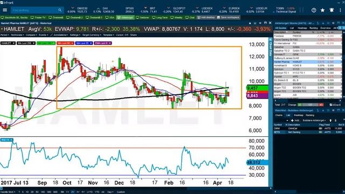The height and width of the screenshot is (194, 345).
Task: Open the notifications bell icon
Action: (x=332, y=10)
